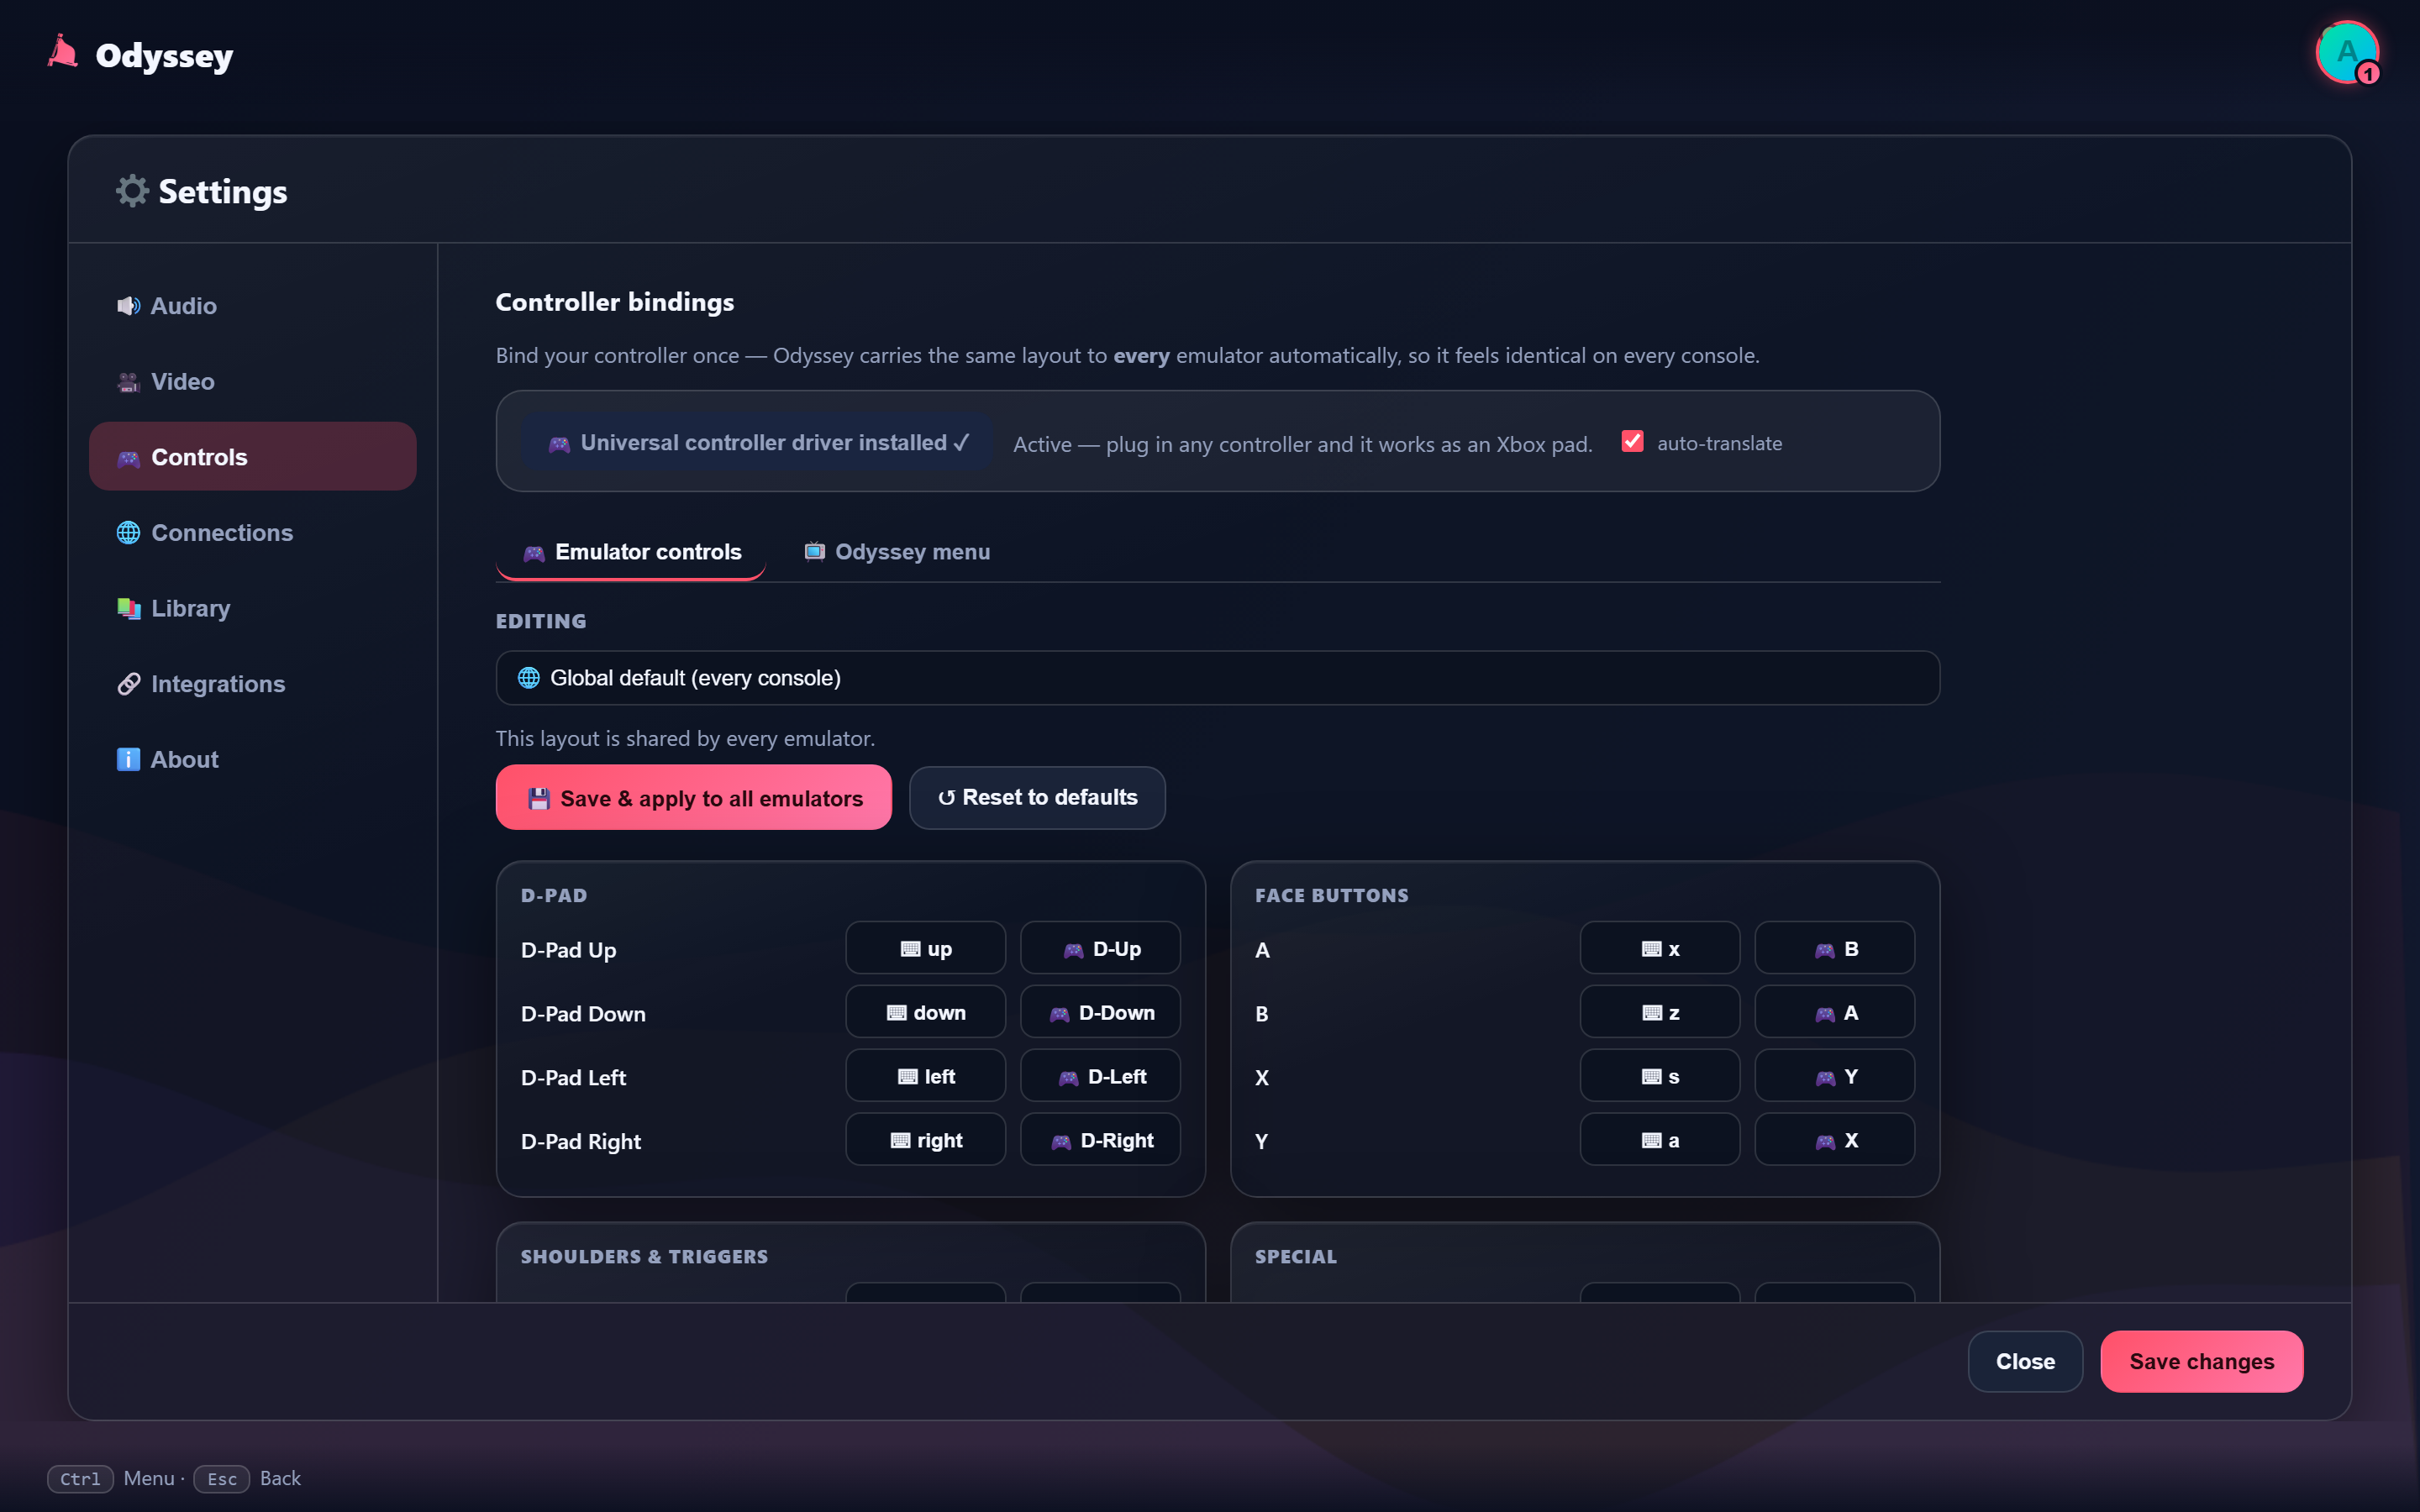
Task: Rebind D-Pad Right keyboard key 'right'
Action: coord(925,1140)
